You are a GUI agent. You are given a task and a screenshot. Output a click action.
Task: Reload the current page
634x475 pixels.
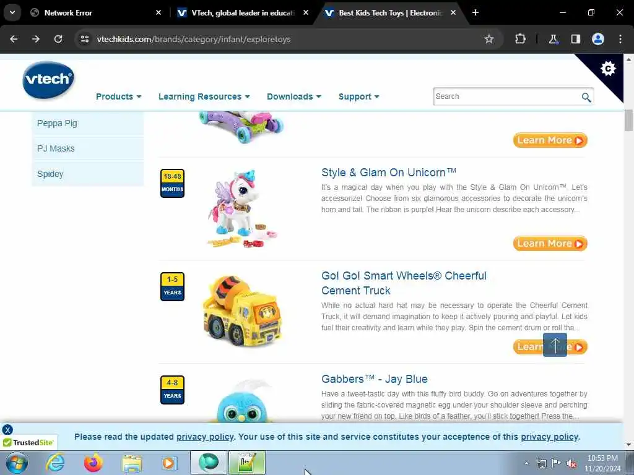[x=58, y=39]
